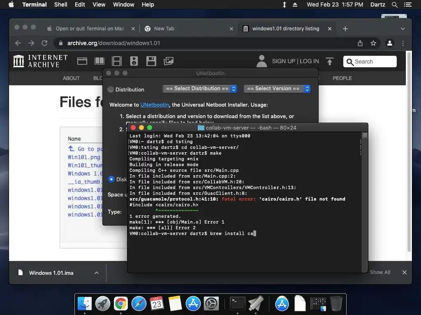Open Calendar from the Dock
Screen dimensions: 421x315
157,304
